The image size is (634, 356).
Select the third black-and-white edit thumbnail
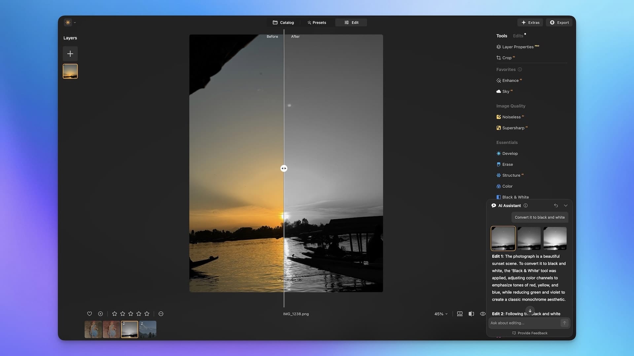(555, 238)
